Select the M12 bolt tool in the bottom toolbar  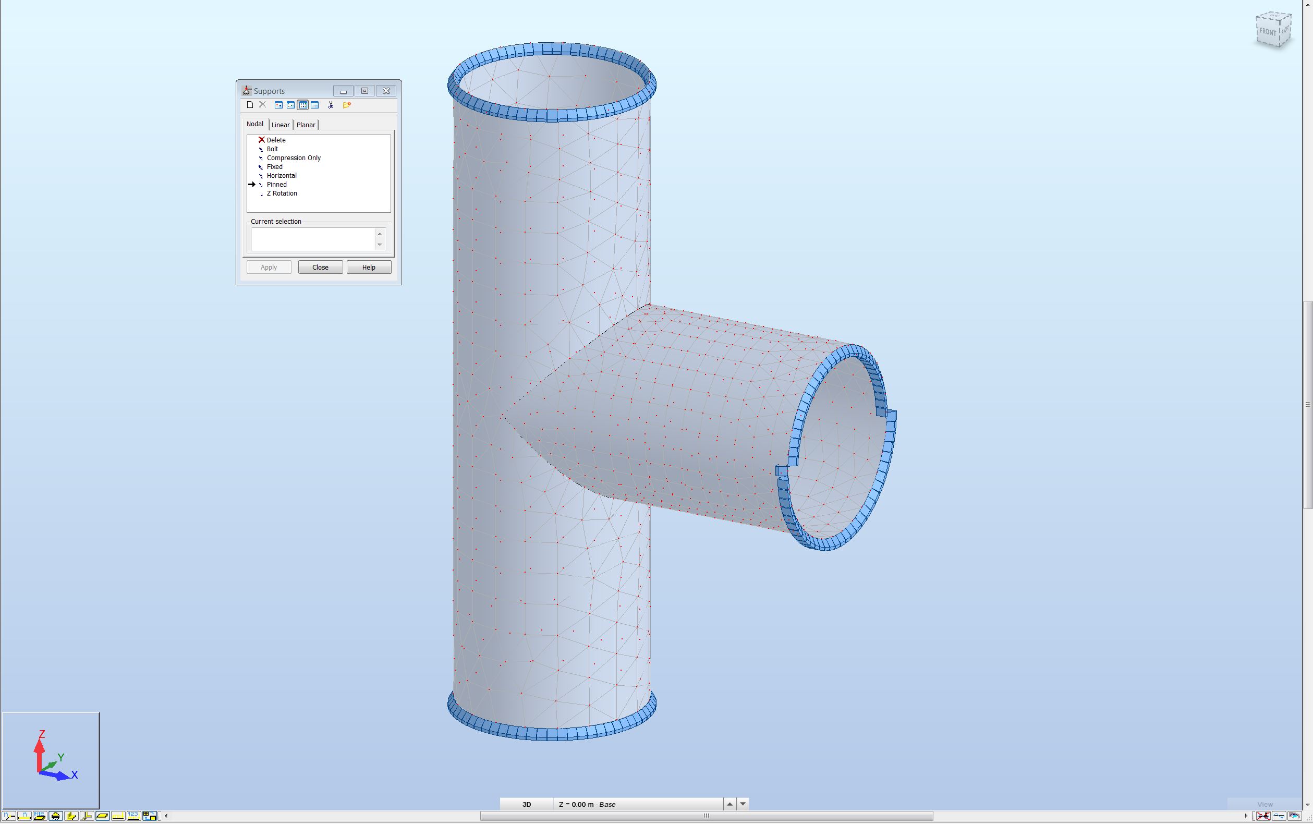coord(40,817)
